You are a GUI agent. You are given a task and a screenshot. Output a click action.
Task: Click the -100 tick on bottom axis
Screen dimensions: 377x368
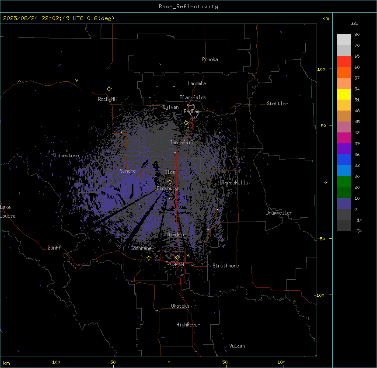pos(55,362)
